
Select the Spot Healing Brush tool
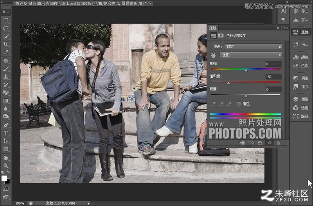pyautogui.click(x=6, y=61)
